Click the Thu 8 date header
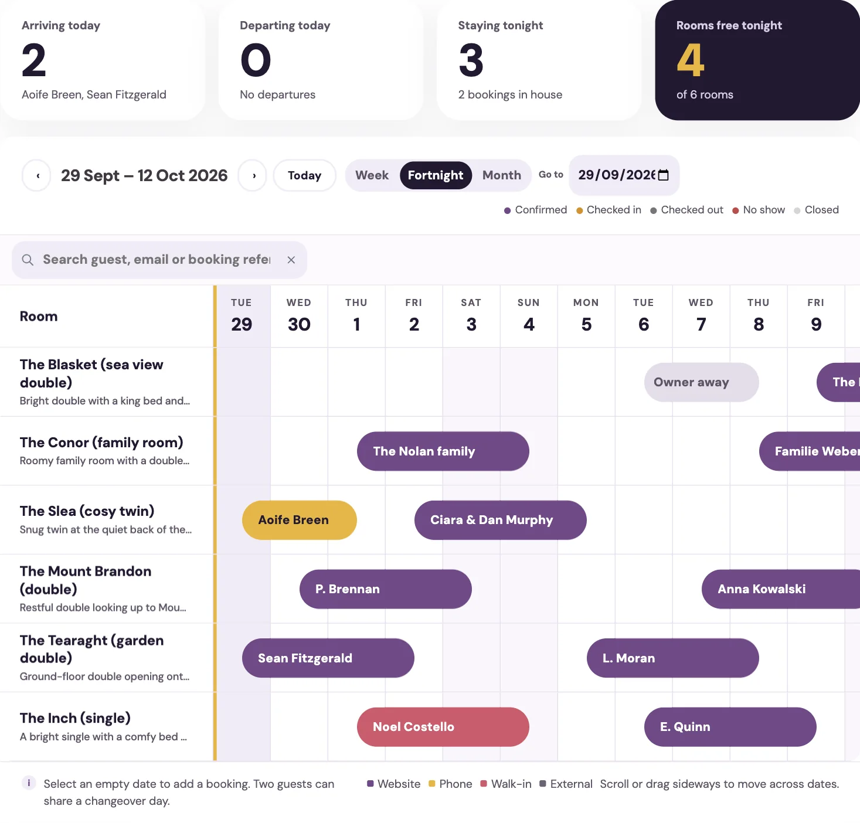This screenshot has height=823, width=860. [759, 316]
